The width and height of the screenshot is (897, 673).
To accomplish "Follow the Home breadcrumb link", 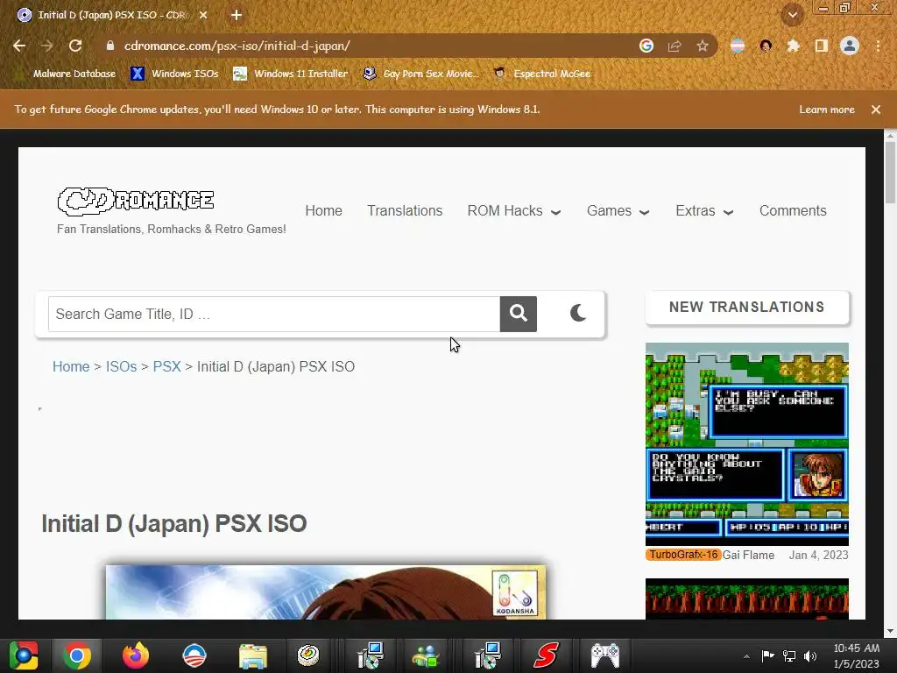I will click(x=71, y=366).
